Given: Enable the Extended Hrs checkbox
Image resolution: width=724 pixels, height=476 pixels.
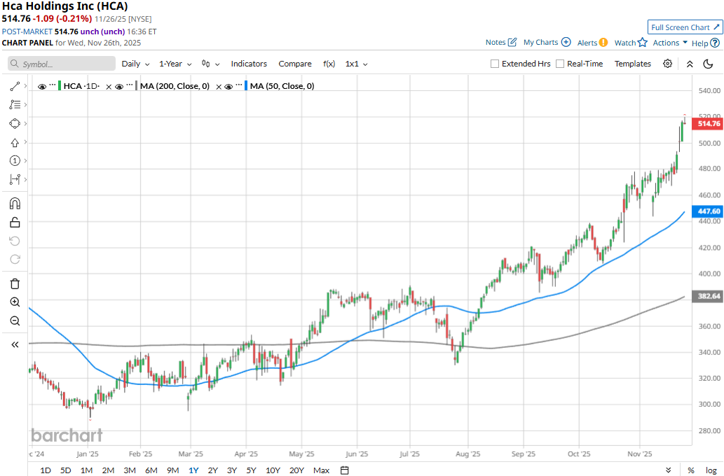Looking at the screenshot, I should click(x=495, y=64).
